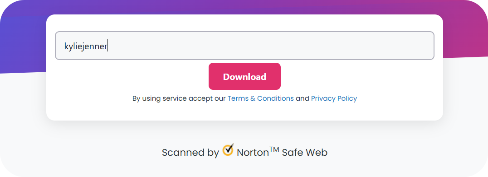Click the word "Download" on the button
The width and height of the screenshot is (488, 177).
(244, 77)
